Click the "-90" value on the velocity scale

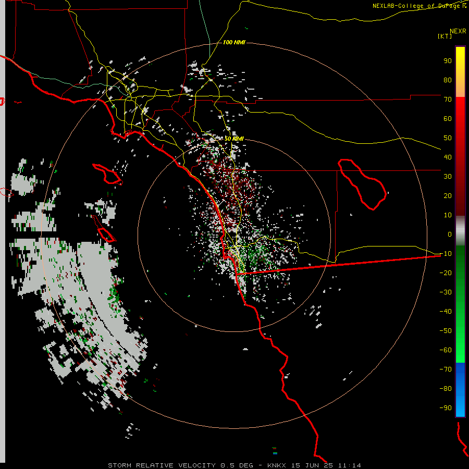point(446,408)
